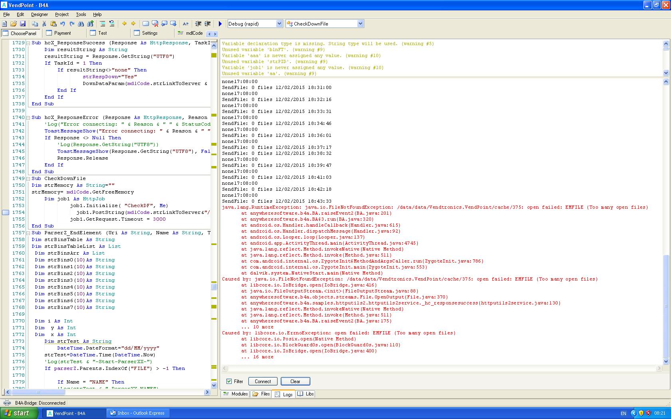The image size is (671, 419).
Task: Toggle the Filter checkbox in Logs
Action: [x=229, y=381]
